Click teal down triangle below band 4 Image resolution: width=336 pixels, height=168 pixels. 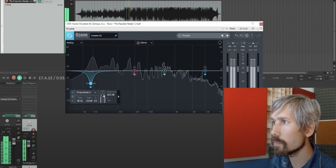(164, 75)
